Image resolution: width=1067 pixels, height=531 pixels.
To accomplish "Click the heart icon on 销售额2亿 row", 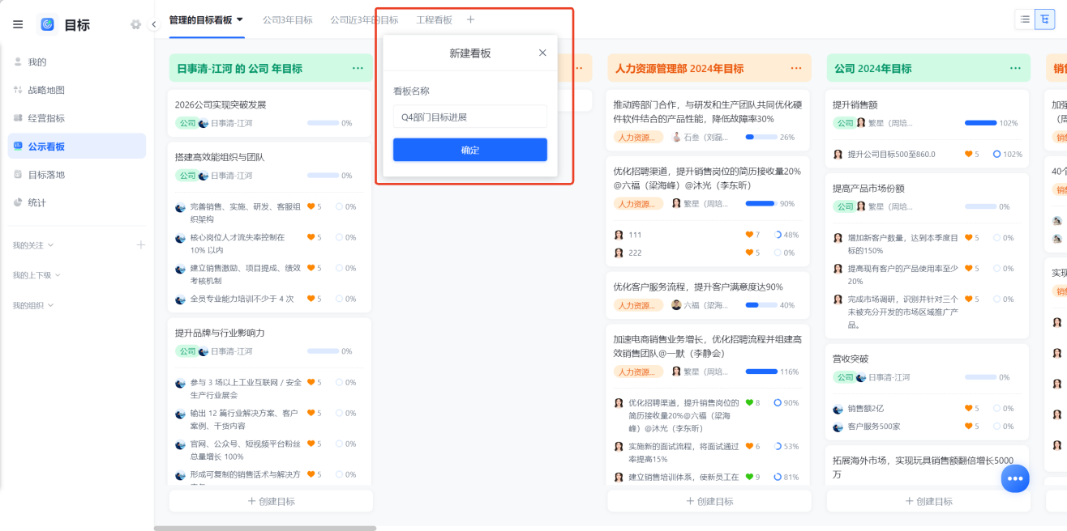I will point(968,409).
